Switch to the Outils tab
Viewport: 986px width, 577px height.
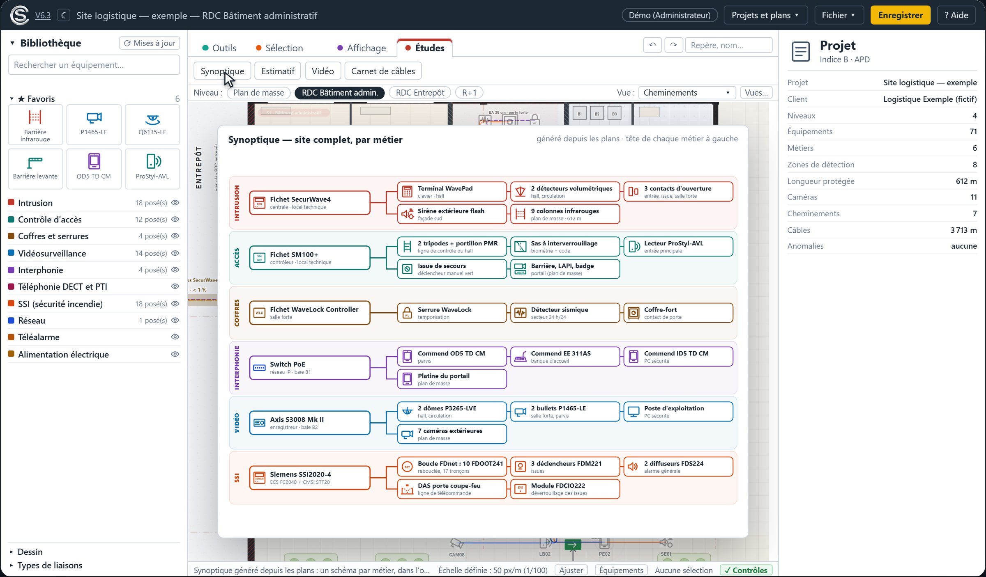click(219, 48)
